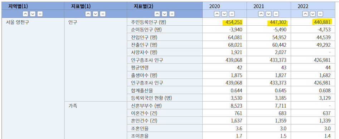The image size is (339, 139).
Task: Click the 3.6 crude marriage rate value
Action: point(239,129)
